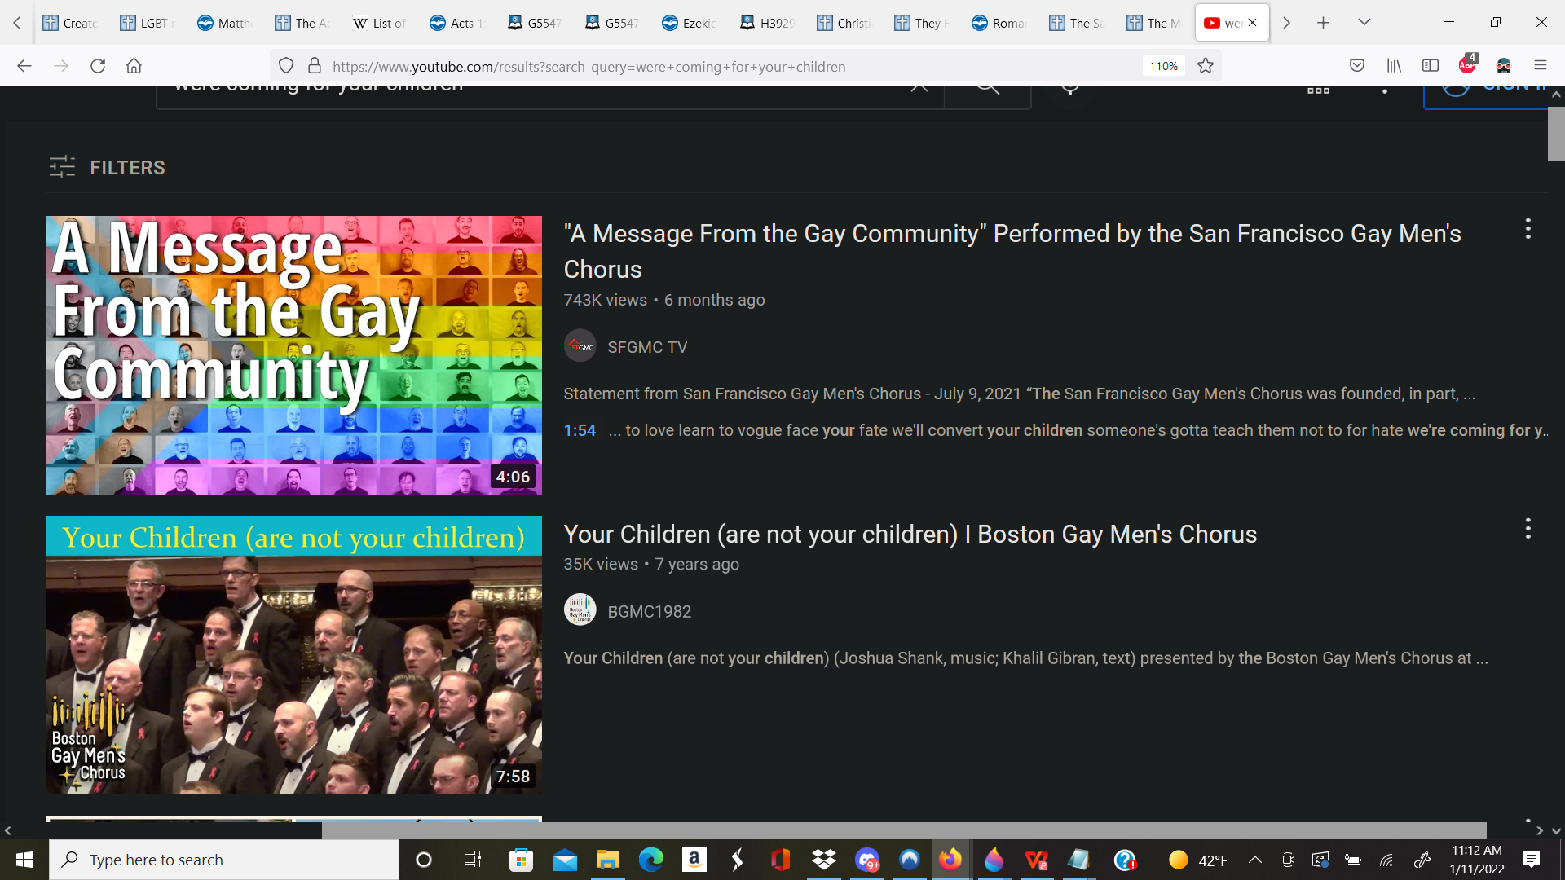Go back to the previous page
The height and width of the screenshot is (880, 1565).
click(24, 66)
